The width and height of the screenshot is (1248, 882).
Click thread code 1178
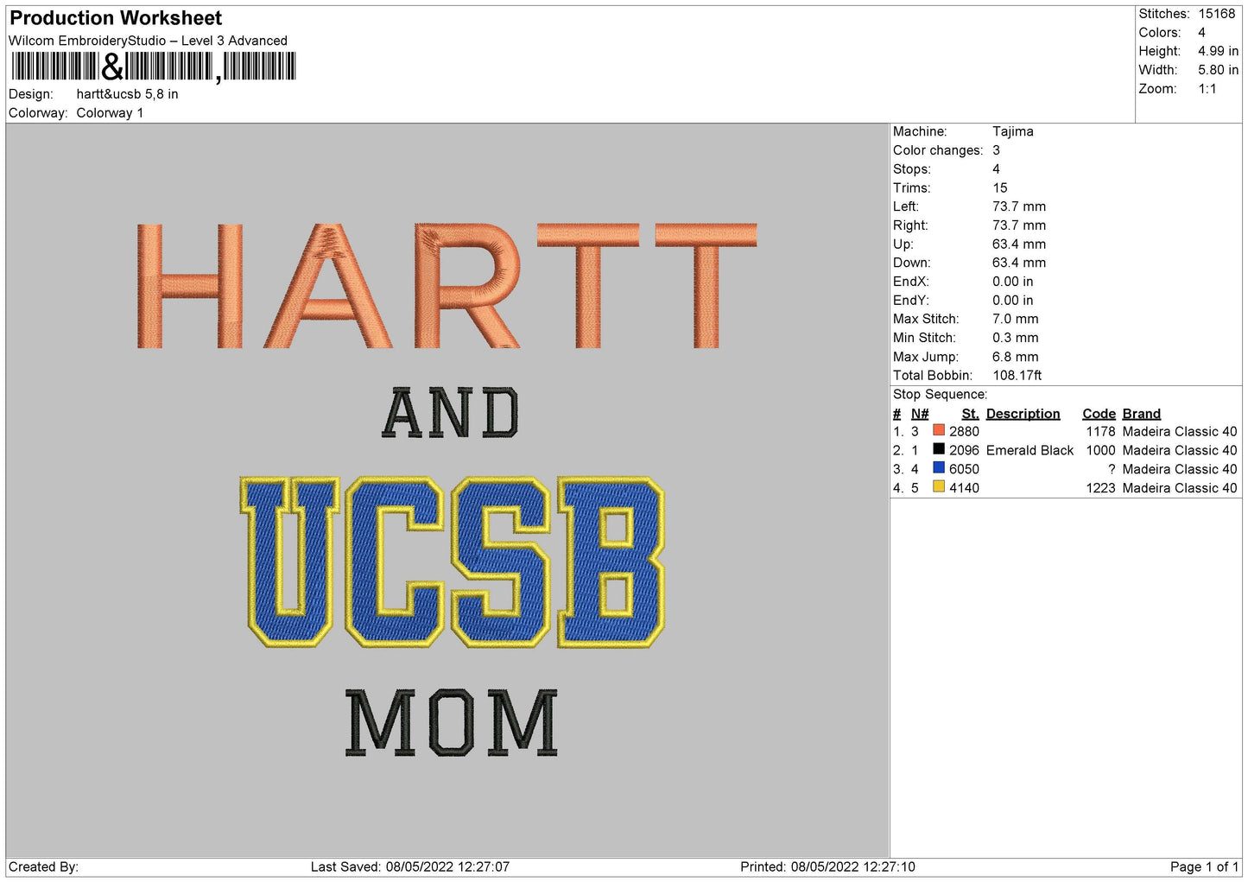point(1101,432)
